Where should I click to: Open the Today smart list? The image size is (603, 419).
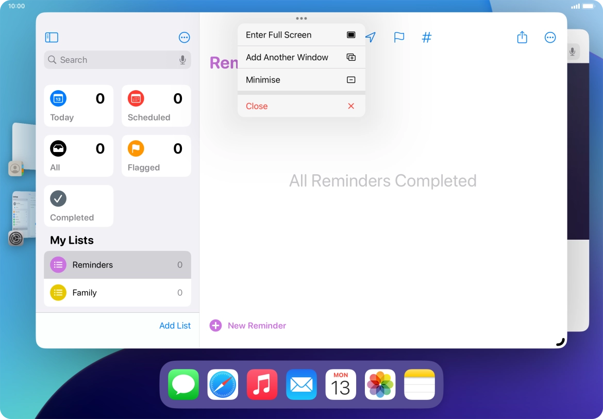pyautogui.click(x=78, y=106)
